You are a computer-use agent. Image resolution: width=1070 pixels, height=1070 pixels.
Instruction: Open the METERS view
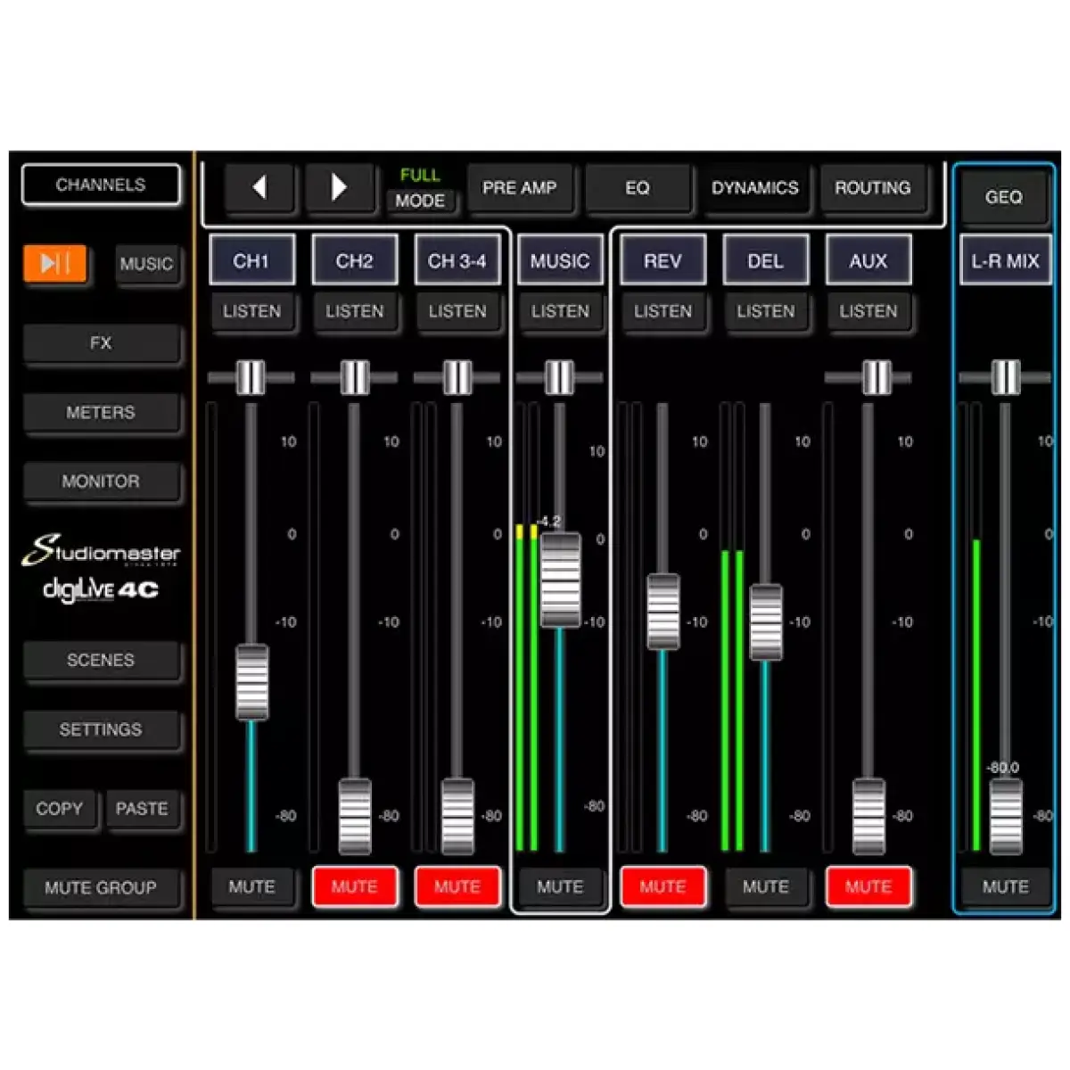[x=101, y=413]
